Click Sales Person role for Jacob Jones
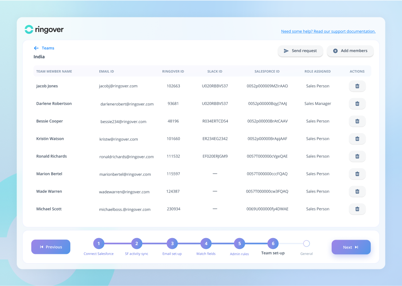This screenshot has height=286, width=402. 318,86
